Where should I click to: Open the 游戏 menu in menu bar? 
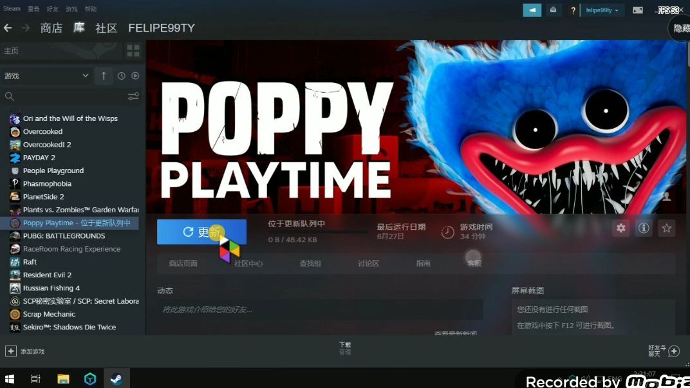(x=71, y=9)
